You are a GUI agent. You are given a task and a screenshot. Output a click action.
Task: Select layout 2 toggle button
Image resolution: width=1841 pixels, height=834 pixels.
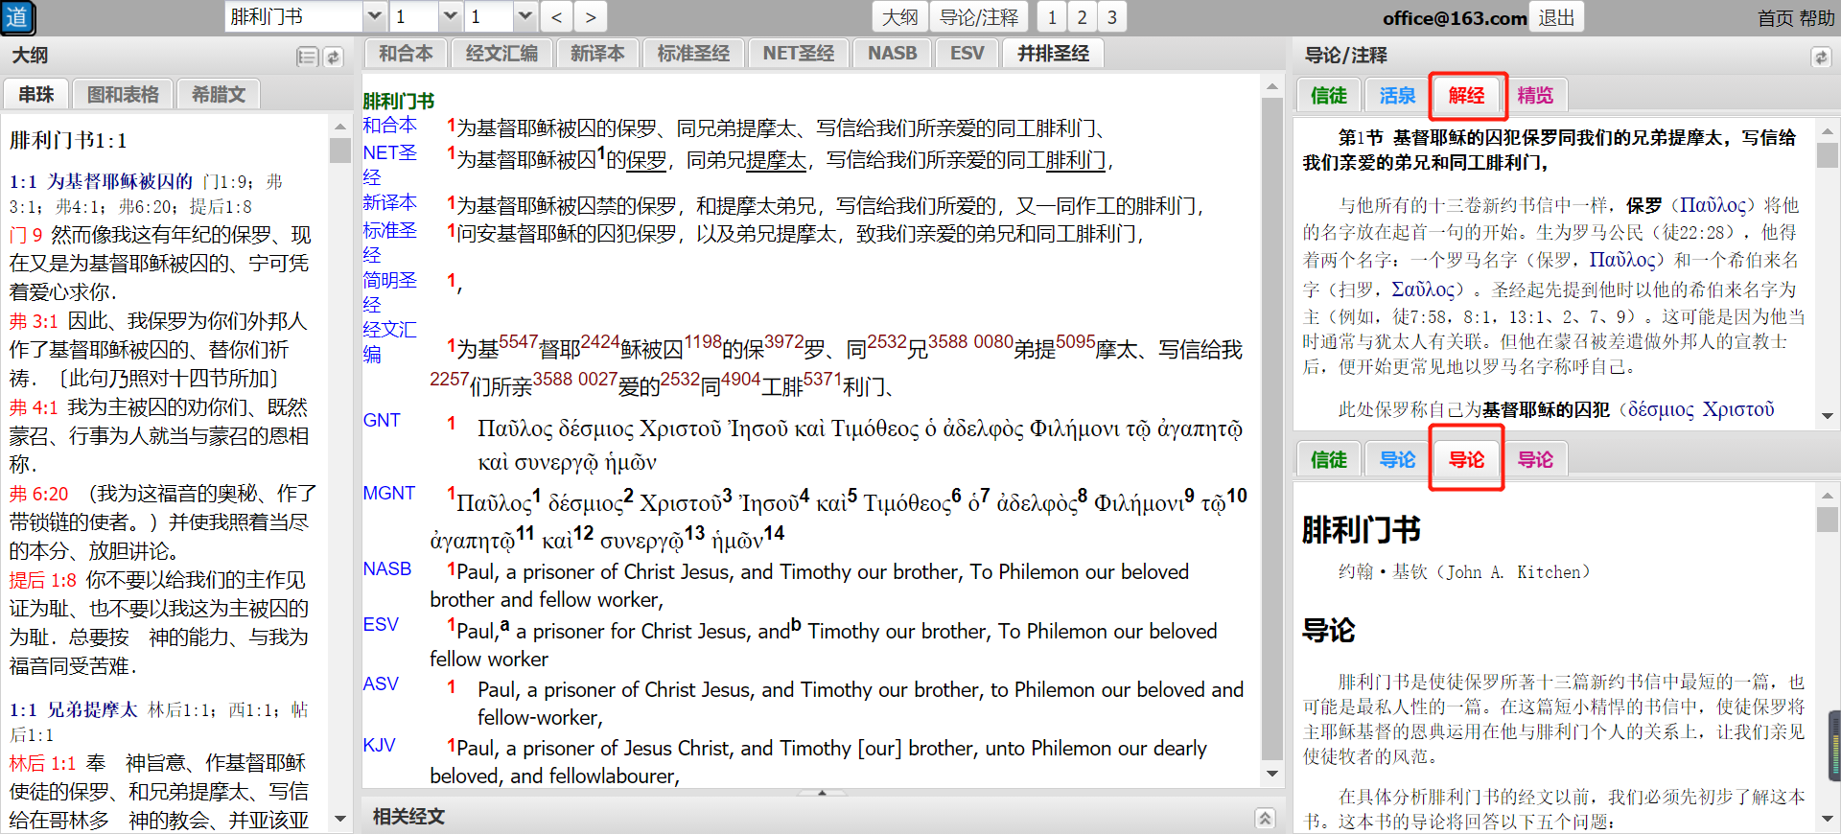[1082, 16]
